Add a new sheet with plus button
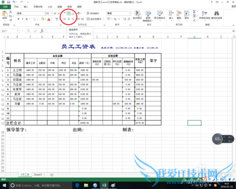The height and width of the screenshot is (189, 236). tap(51, 175)
